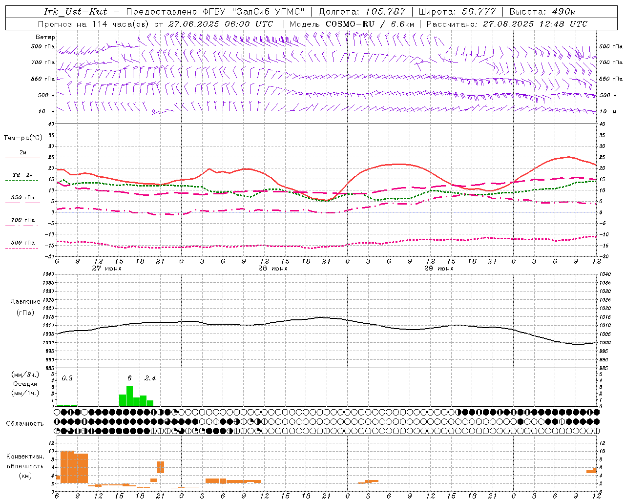Click the "27 июня" date label
The image size is (625, 500).
coord(107,269)
